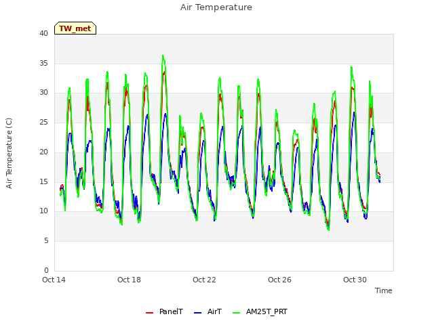Click the 35 y-axis tick label
This screenshot has width=434, height=325.
pyautogui.click(x=43, y=63)
